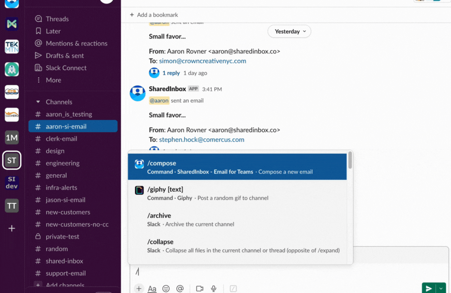Click stephen.hock@comercus.com email link
Screen dimensions: 451x293
[x=202, y=140]
